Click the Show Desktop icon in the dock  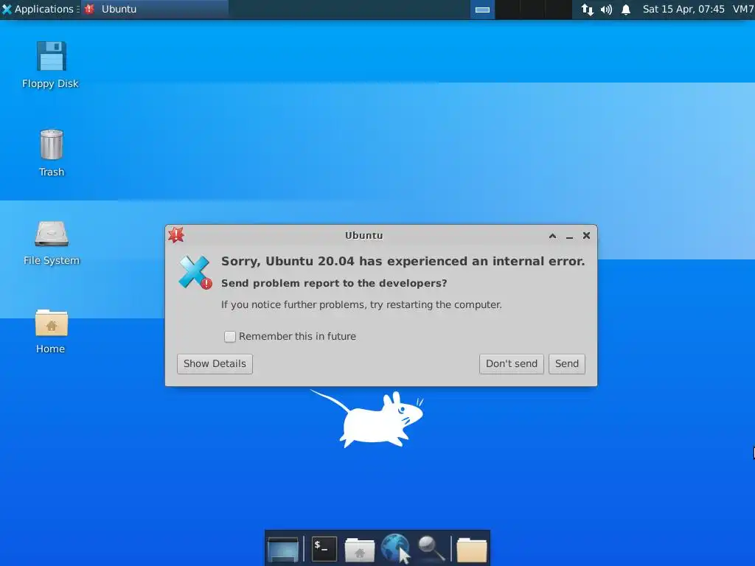click(x=283, y=548)
